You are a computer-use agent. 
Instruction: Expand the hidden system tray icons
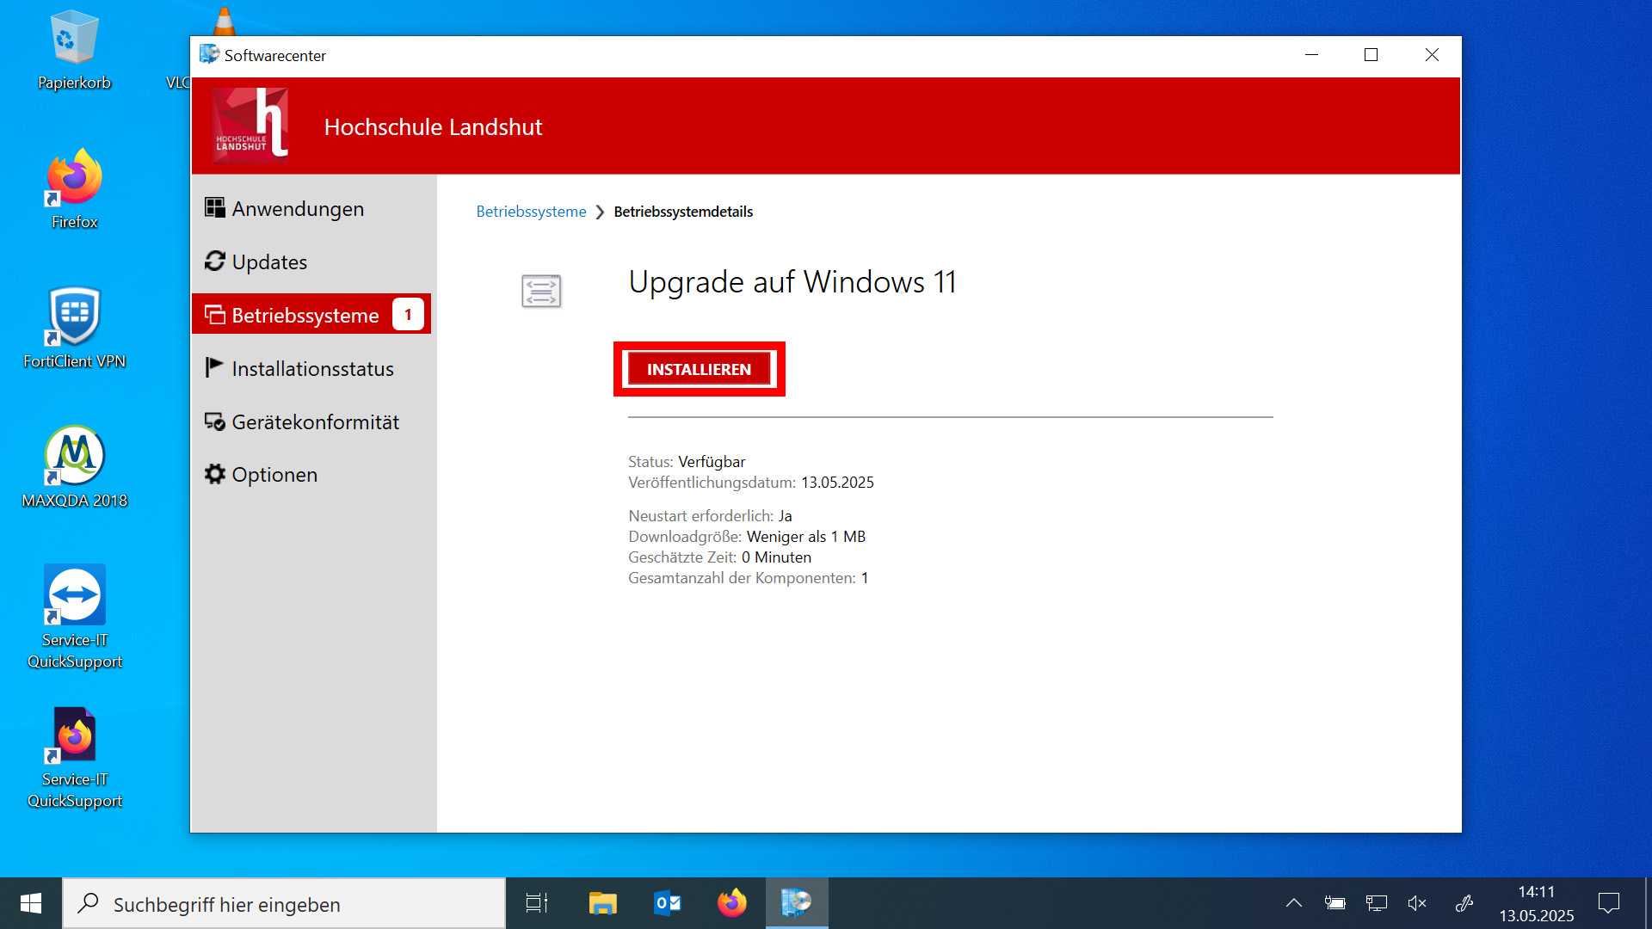(x=1293, y=903)
